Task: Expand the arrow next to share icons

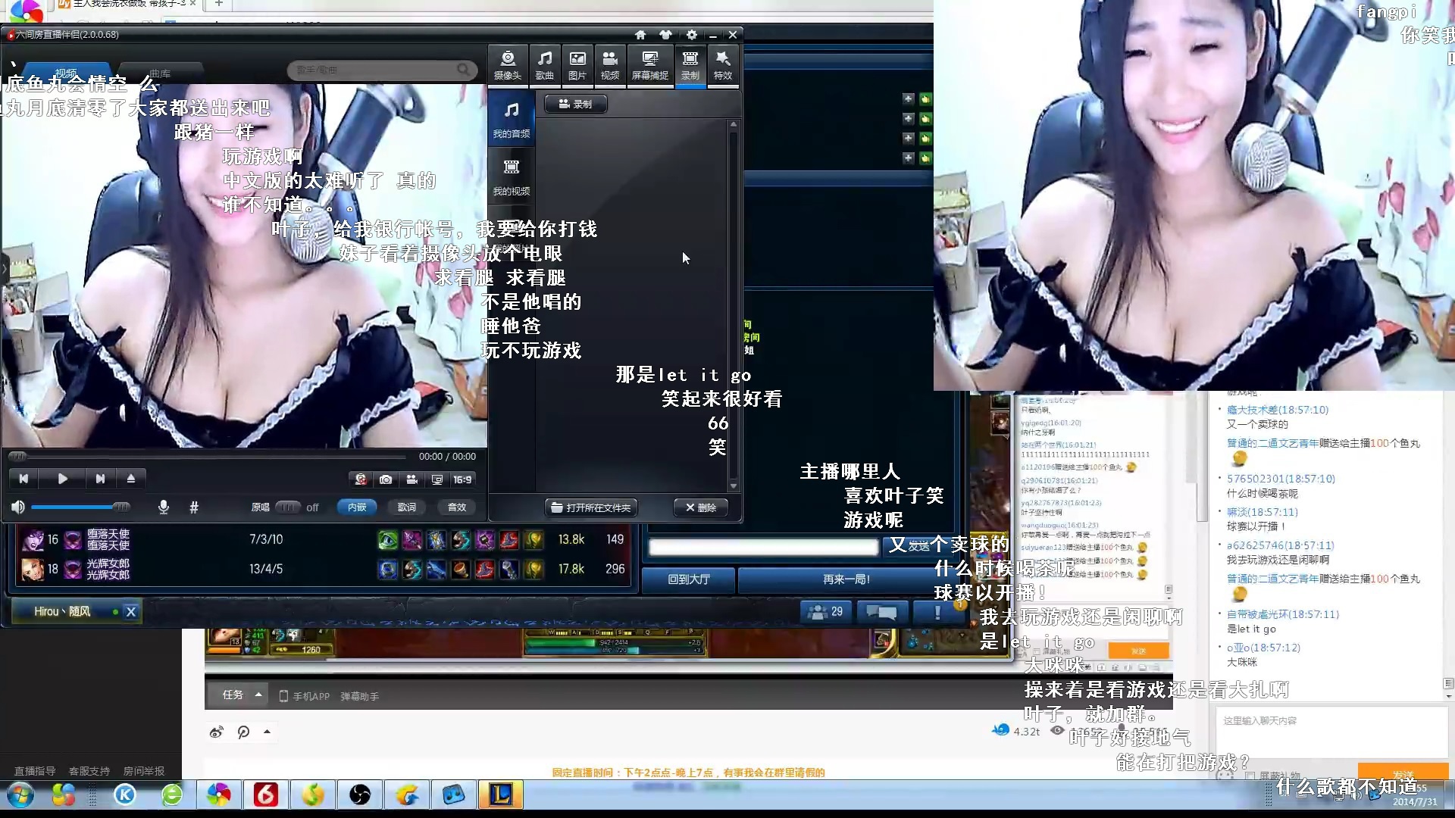Action: 267,732
